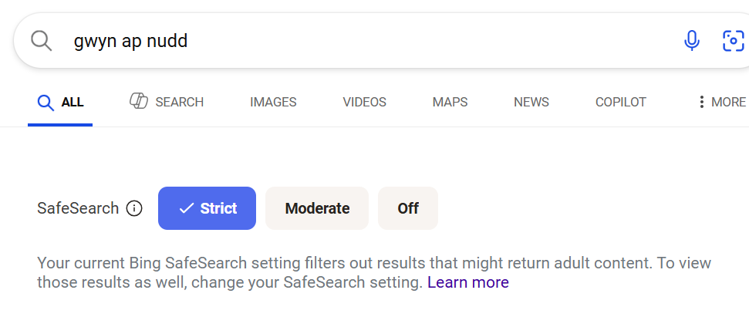Start voice search with the microphone icon
Screen dimensions: 749x317
(692, 41)
